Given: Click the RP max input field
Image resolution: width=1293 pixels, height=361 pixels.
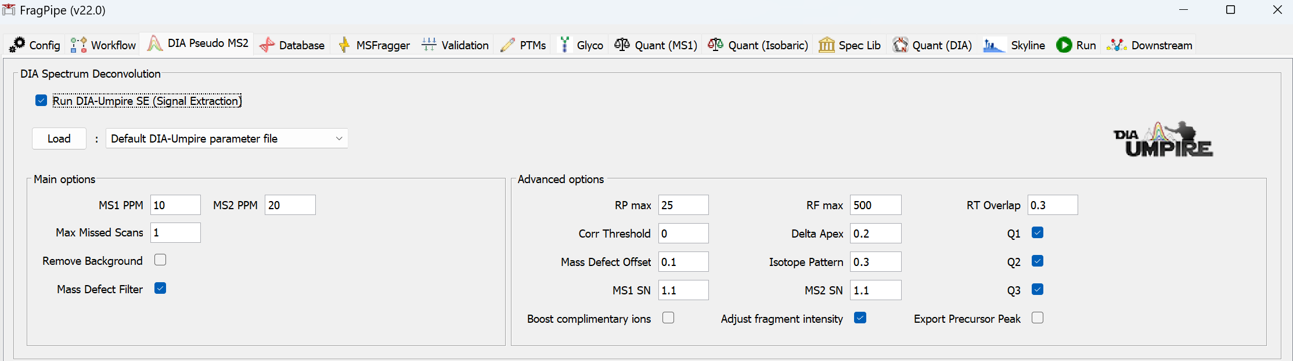Looking at the screenshot, I should click(x=683, y=205).
